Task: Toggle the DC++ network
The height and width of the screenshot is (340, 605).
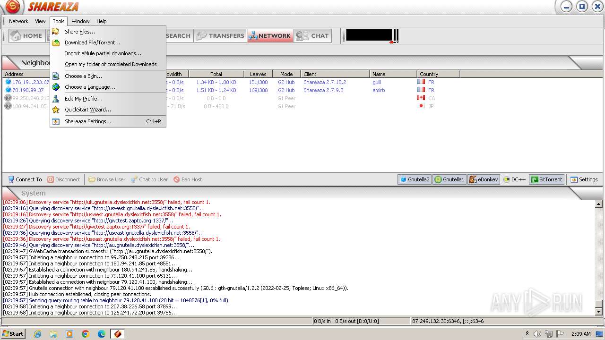Action: pyautogui.click(x=514, y=179)
